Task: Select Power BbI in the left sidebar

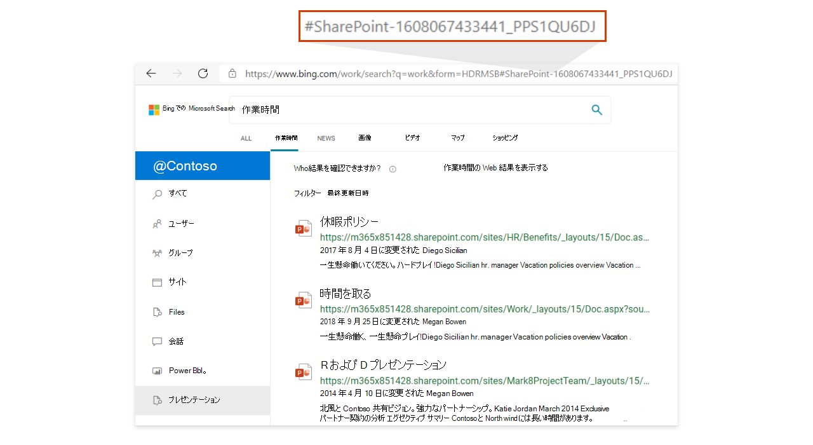Action: coord(203,371)
